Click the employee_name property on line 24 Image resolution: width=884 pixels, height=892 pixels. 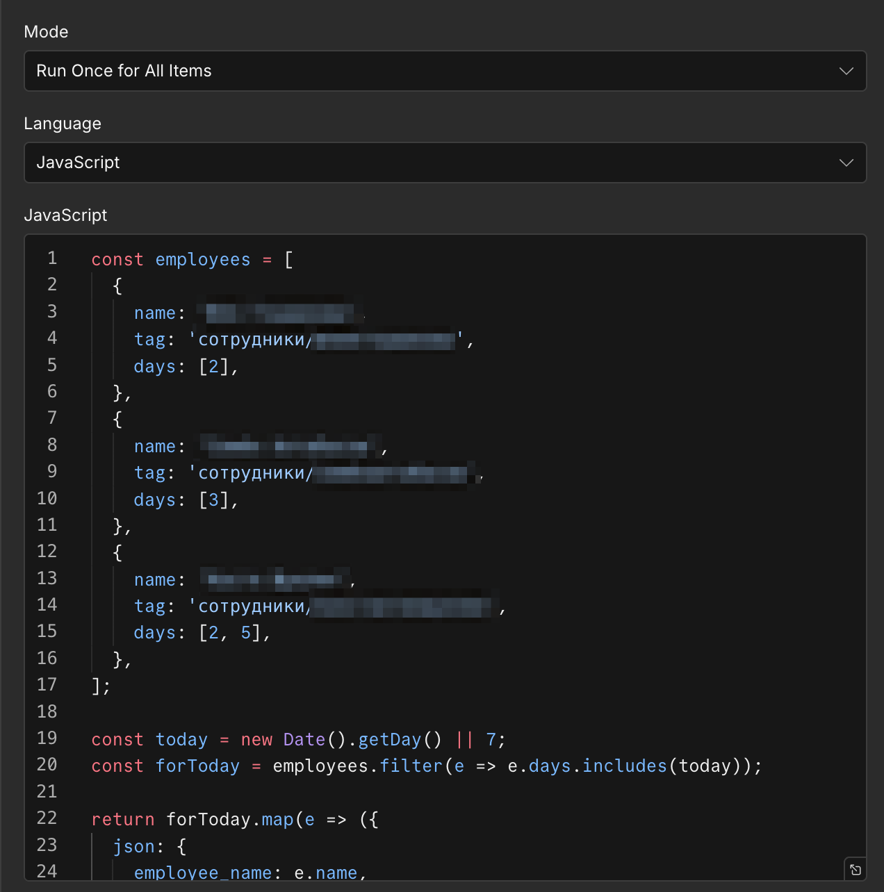tap(202, 873)
